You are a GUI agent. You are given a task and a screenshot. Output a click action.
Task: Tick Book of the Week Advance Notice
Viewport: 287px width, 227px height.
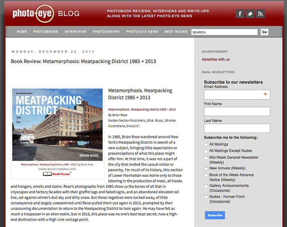point(206,175)
